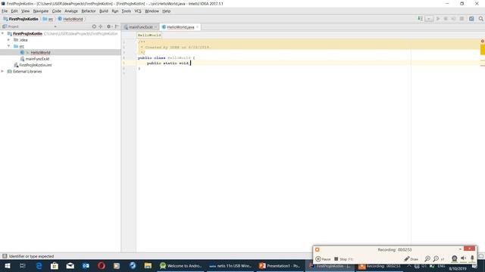This screenshot has width=485, height=272.
Task: Switch to Presentation1 PowerPoint taskbar item
Action: click(280, 265)
